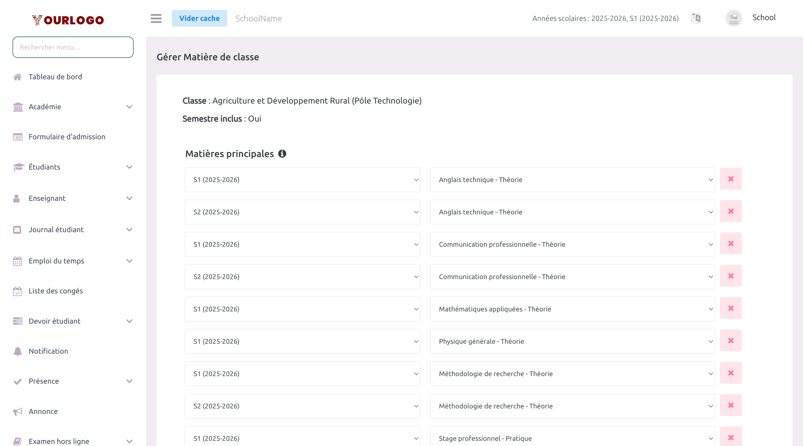Click the user profile avatar image
803x446 pixels.
click(734, 18)
